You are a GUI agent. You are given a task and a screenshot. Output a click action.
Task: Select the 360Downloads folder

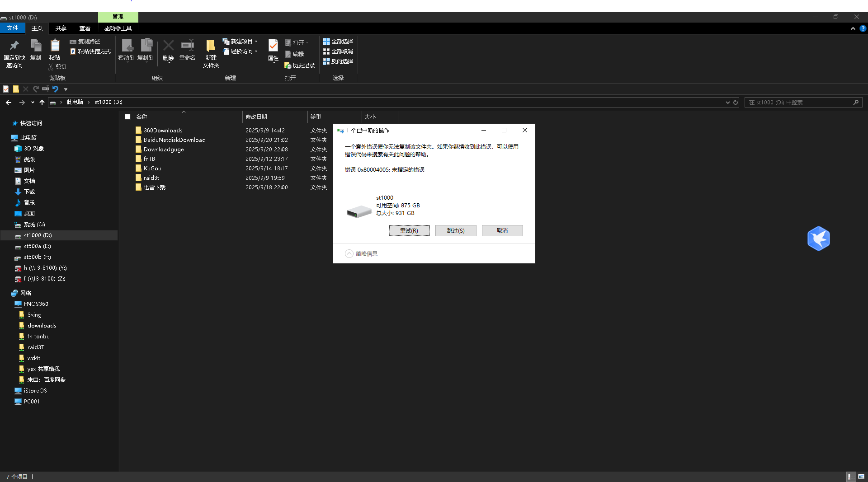pos(163,131)
